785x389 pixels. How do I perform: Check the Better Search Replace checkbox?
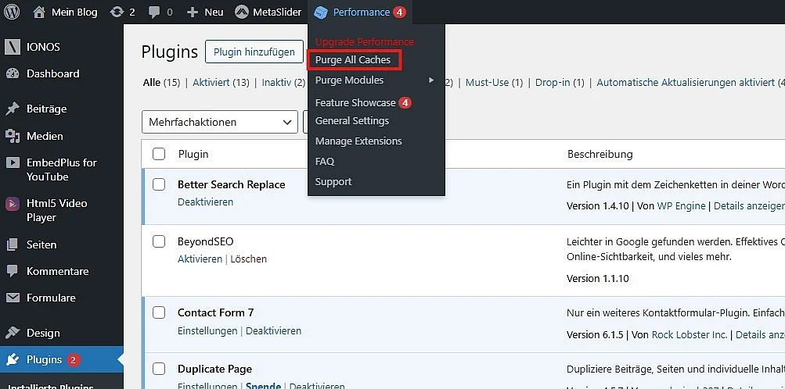tap(159, 184)
